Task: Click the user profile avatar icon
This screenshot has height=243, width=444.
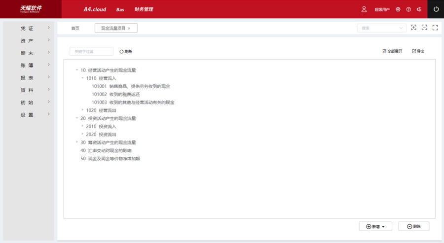Action: [x=364, y=9]
